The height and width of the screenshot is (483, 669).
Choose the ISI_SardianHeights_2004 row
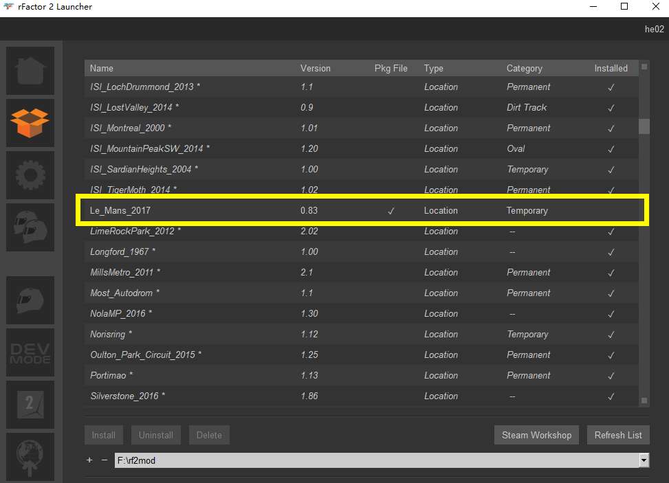tap(362, 169)
